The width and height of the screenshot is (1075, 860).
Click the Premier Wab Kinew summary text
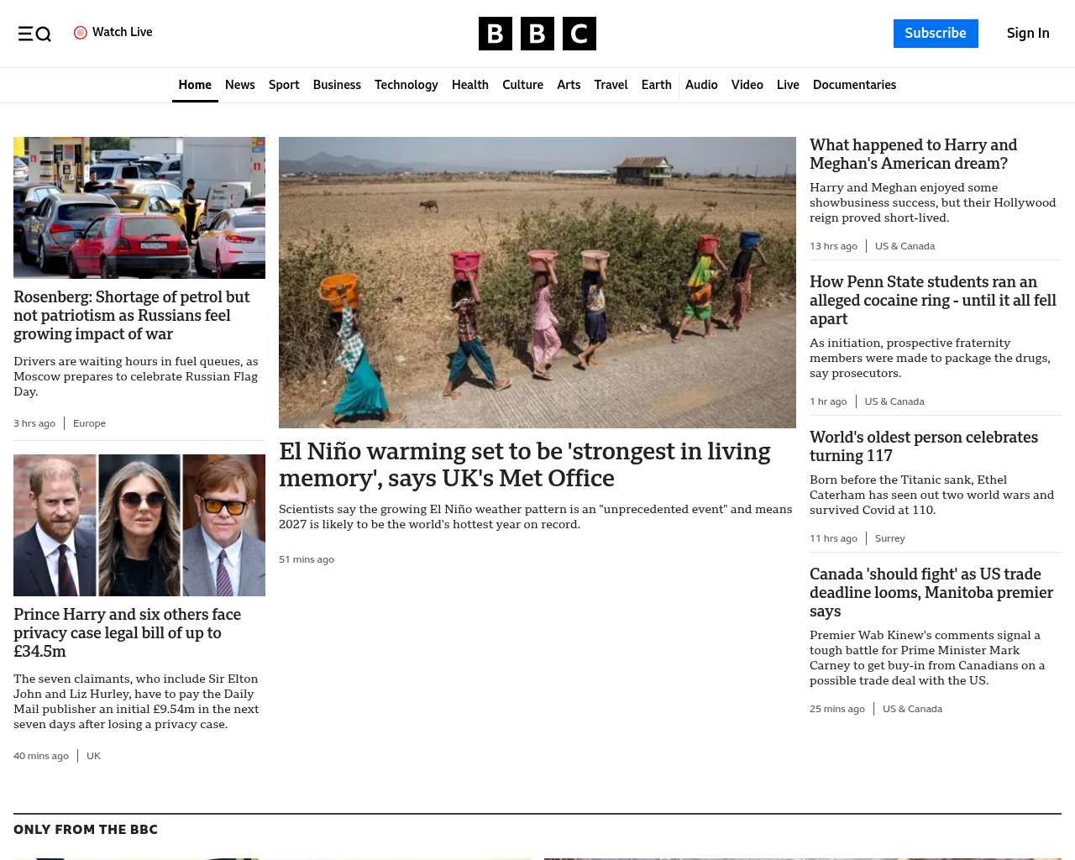click(x=927, y=658)
